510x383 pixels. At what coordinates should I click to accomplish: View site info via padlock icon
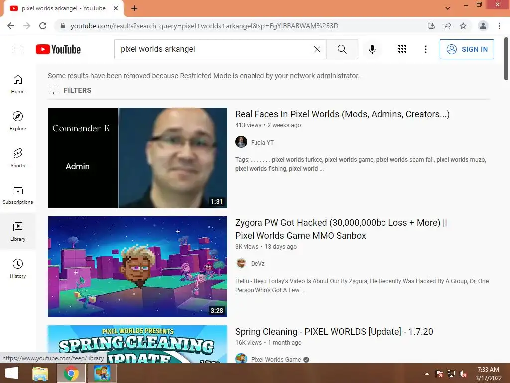(x=63, y=26)
